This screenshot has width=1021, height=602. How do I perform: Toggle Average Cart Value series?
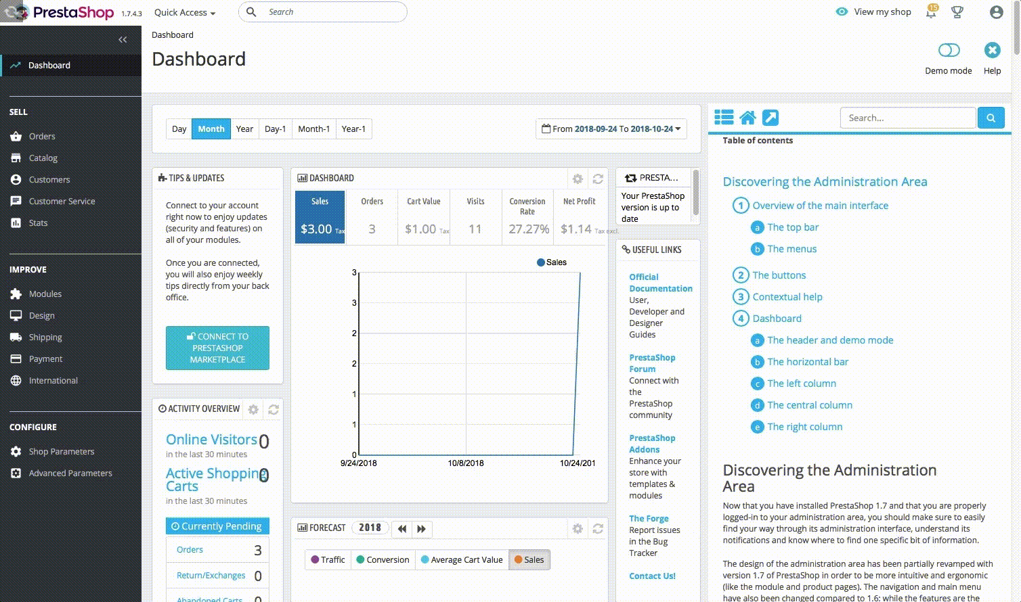click(462, 559)
